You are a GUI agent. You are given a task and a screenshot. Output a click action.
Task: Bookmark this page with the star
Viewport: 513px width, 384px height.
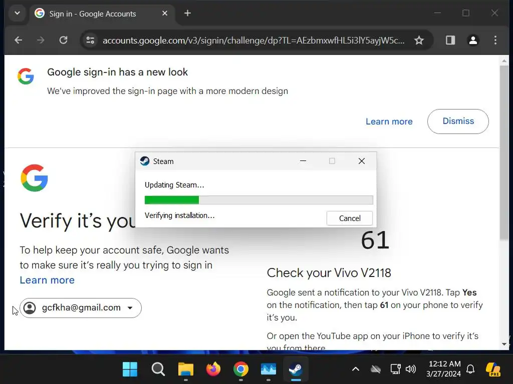[419, 40]
